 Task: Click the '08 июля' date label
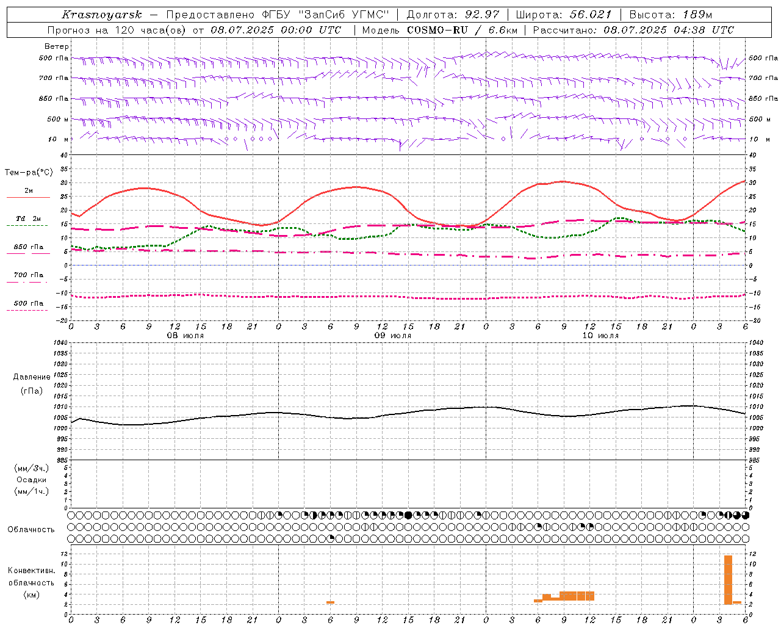click(x=185, y=336)
